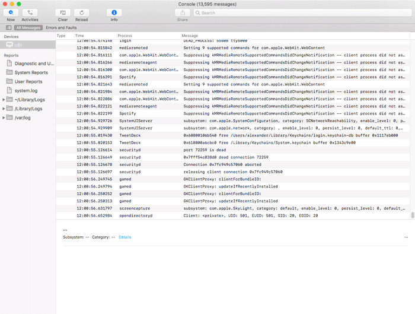
Task: Click the message list vertical scrollbar
Action: (x=412, y=215)
